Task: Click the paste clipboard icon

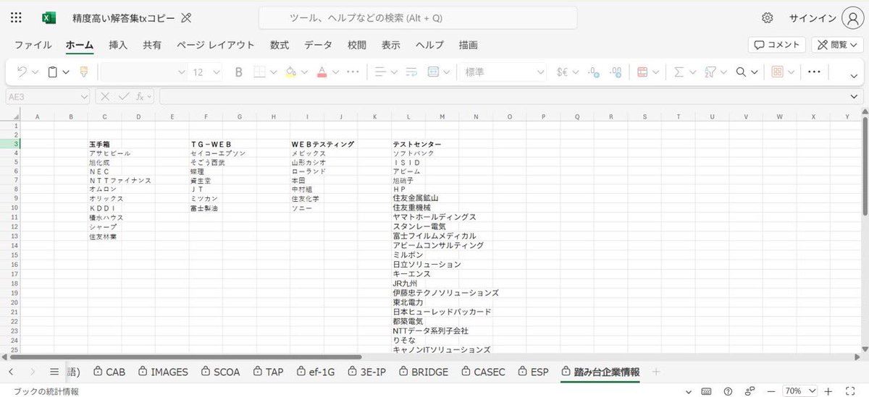Action: (x=53, y=72)
